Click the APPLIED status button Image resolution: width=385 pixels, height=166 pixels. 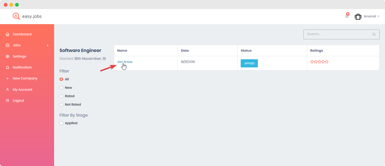249,63
